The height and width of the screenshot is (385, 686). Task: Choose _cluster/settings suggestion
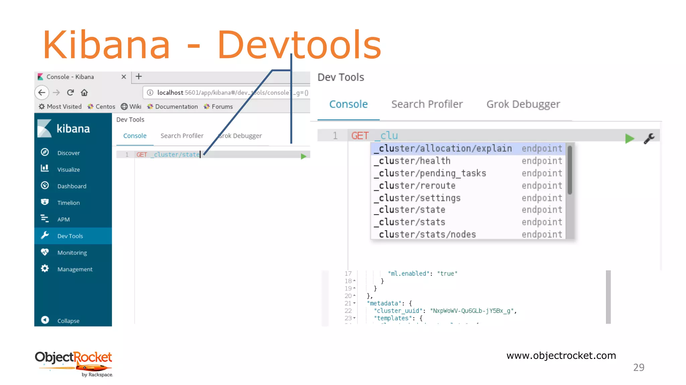click(x=468, y=198)
